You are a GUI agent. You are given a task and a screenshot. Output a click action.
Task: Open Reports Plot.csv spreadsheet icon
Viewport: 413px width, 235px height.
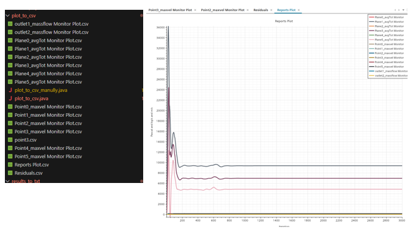[10, 165]
